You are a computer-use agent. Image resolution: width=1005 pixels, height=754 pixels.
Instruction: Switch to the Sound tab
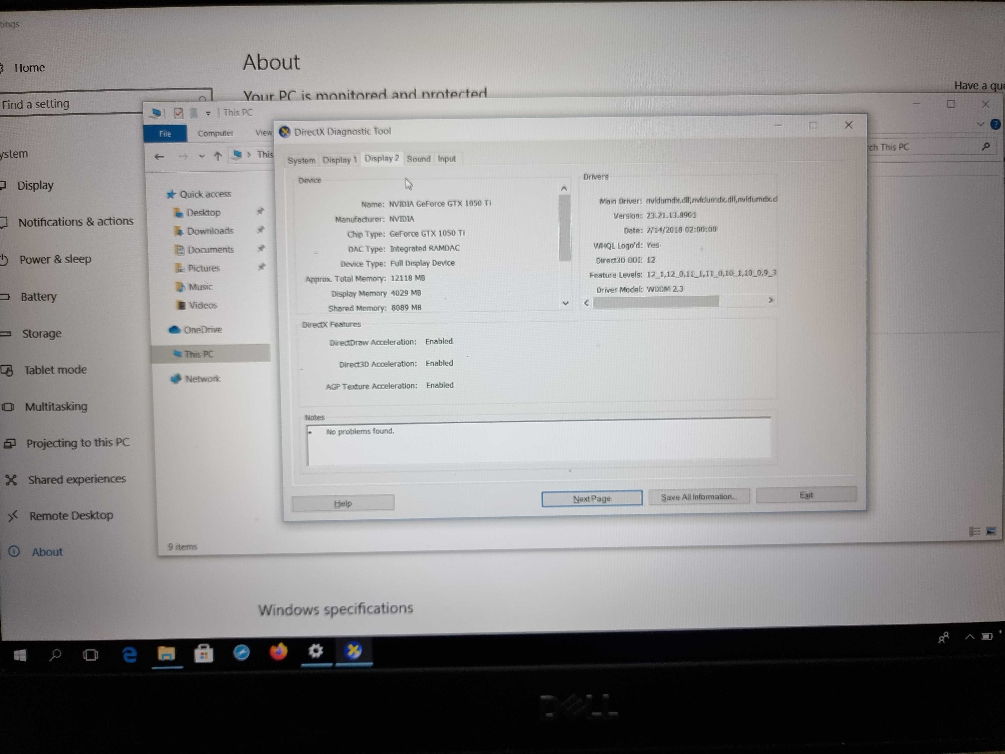point(418,159)
